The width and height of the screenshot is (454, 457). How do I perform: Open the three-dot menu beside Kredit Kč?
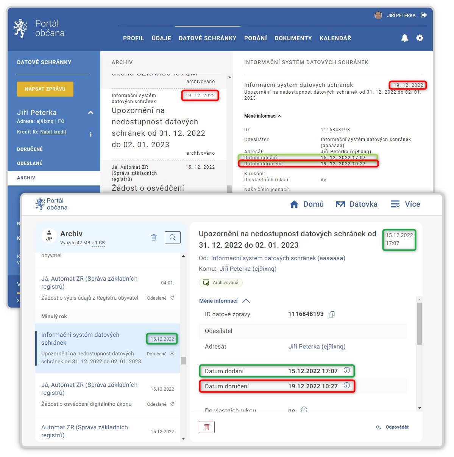pyautogui.click(x=90, y=134)
